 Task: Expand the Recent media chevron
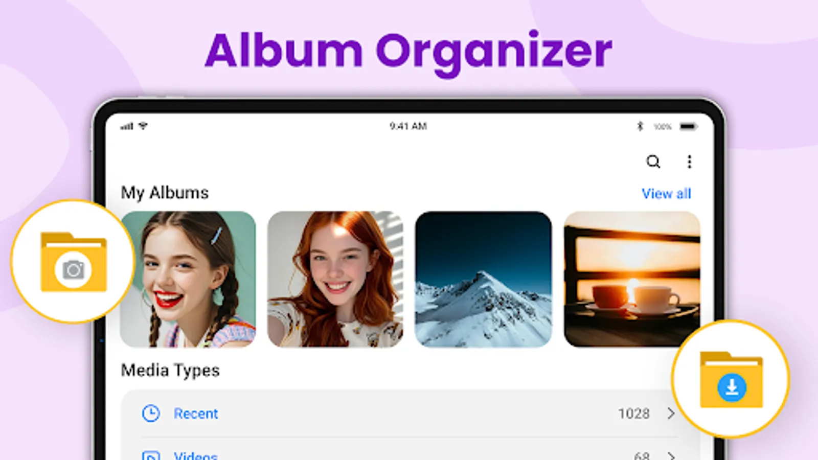click(671, 413)
